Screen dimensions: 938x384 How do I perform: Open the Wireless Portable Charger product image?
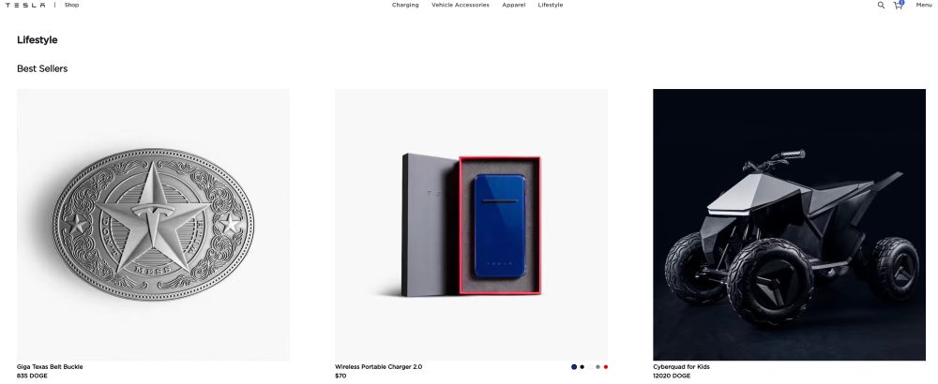point(472,225)
